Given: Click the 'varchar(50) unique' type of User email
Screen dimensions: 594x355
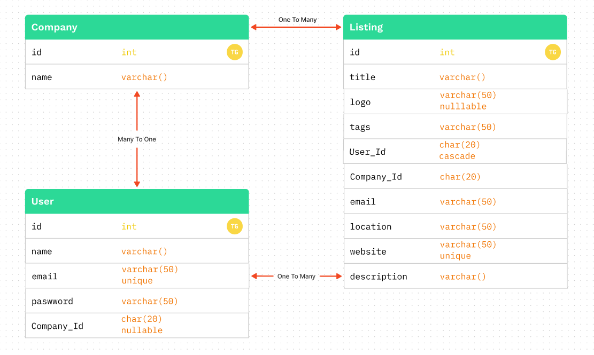Looking at the screenshot, I should [x=150, y=275].
